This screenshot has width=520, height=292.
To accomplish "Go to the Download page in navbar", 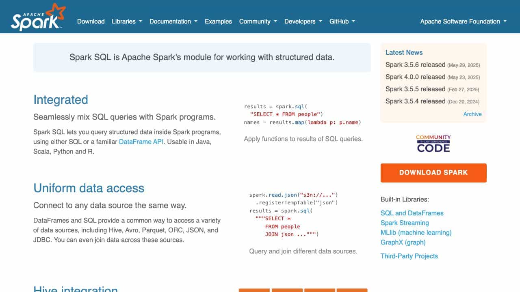I will click(91, 21).
